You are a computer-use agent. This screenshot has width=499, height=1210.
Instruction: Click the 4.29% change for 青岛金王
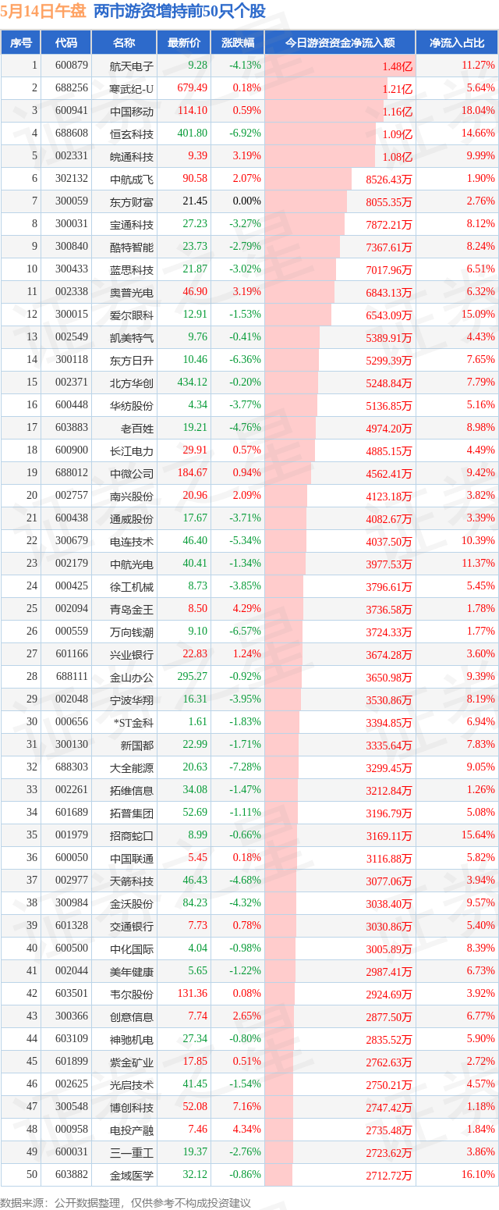(247, 609)
